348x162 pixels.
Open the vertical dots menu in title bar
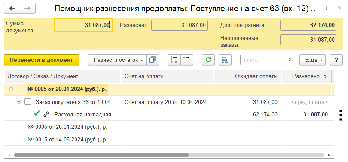[x=327, y=9]
